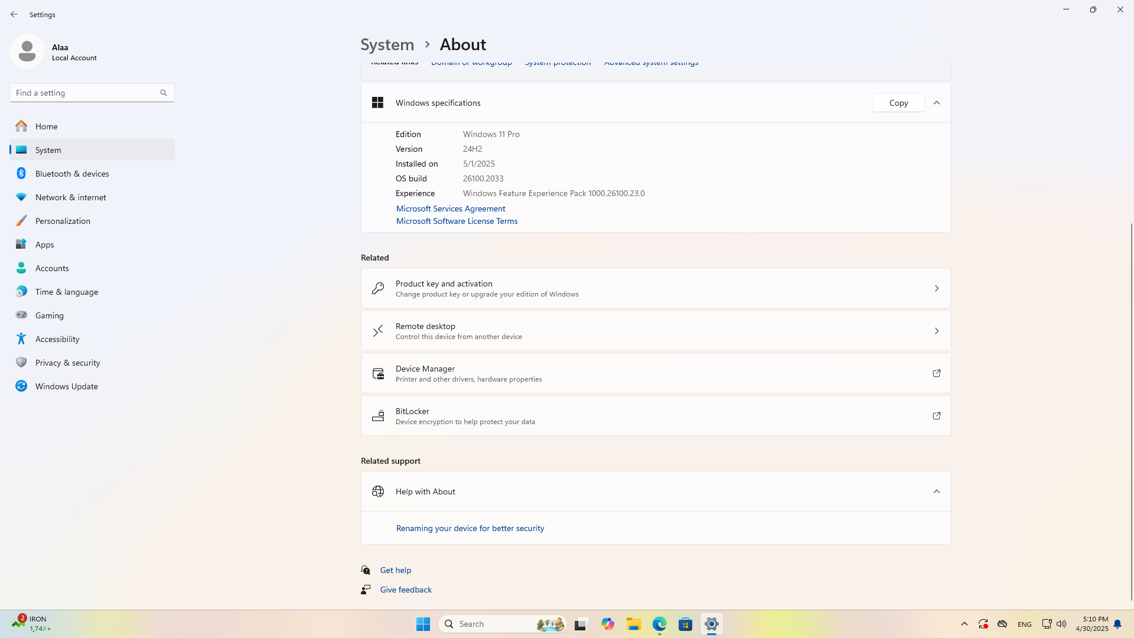Open System protection link
1134x638 pixels.
click(558, 63)
